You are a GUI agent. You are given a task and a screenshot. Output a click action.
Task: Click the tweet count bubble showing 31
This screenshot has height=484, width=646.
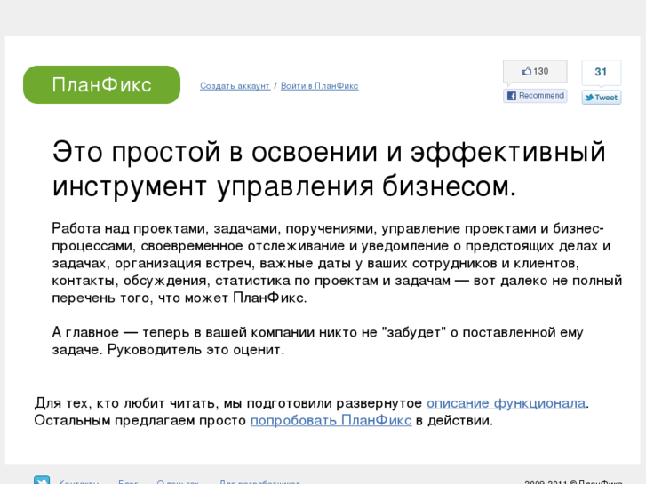click(602, 72)
